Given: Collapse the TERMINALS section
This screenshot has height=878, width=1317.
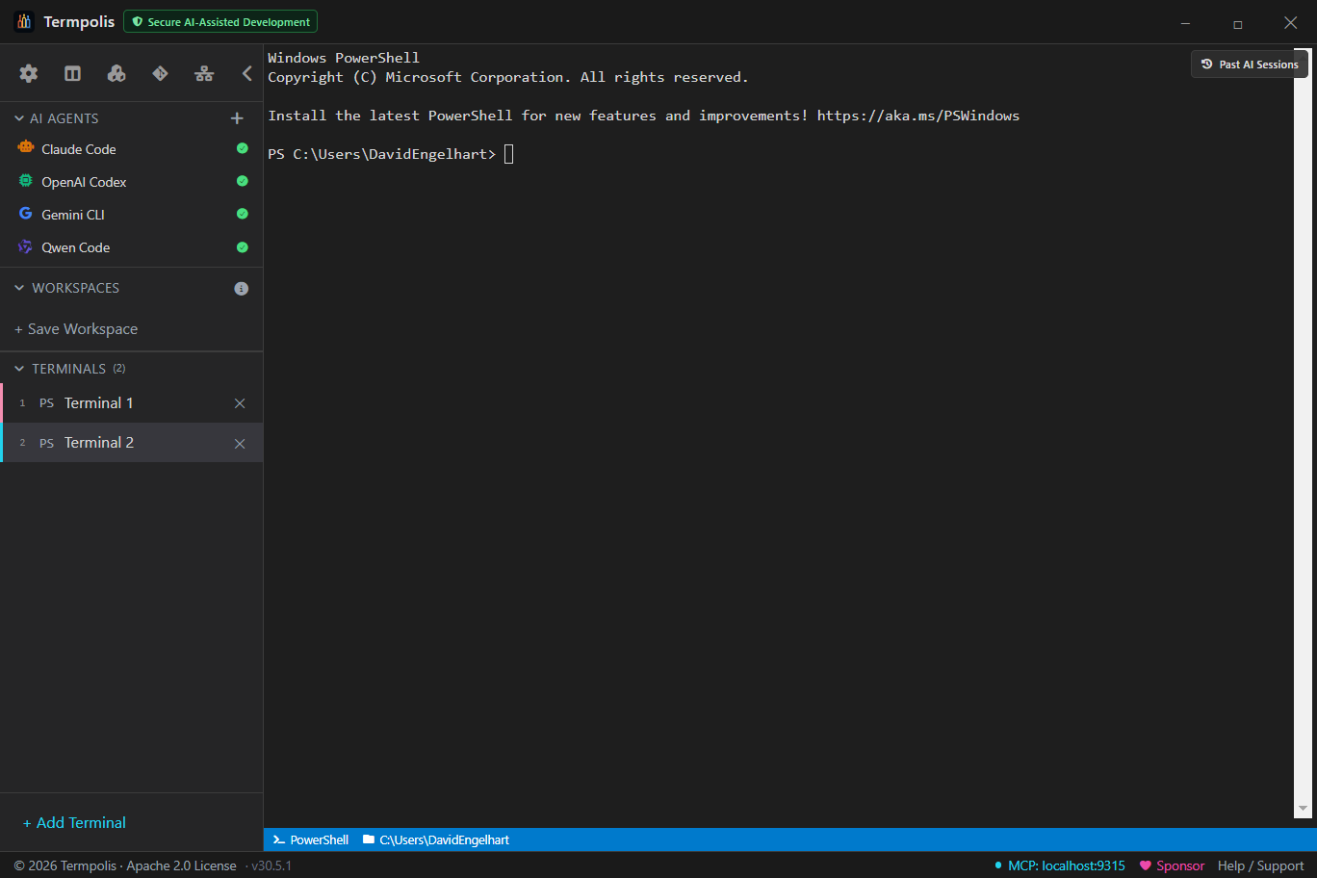Looking at the screenshot, I should (19, 369).
